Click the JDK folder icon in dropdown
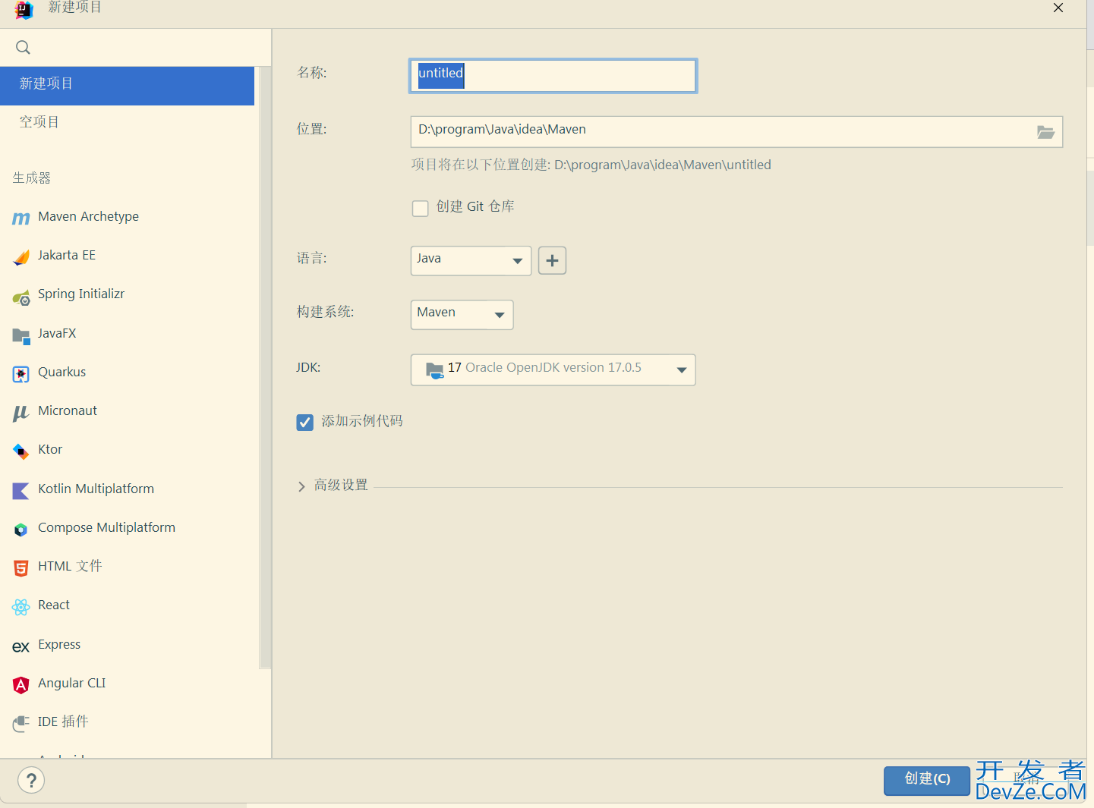Viewport: 1094px width, 808px height. (434, 370)
